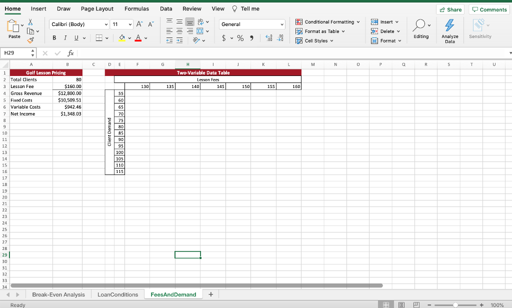Apply the yellow fill color bucket

[x=122, y=38]
